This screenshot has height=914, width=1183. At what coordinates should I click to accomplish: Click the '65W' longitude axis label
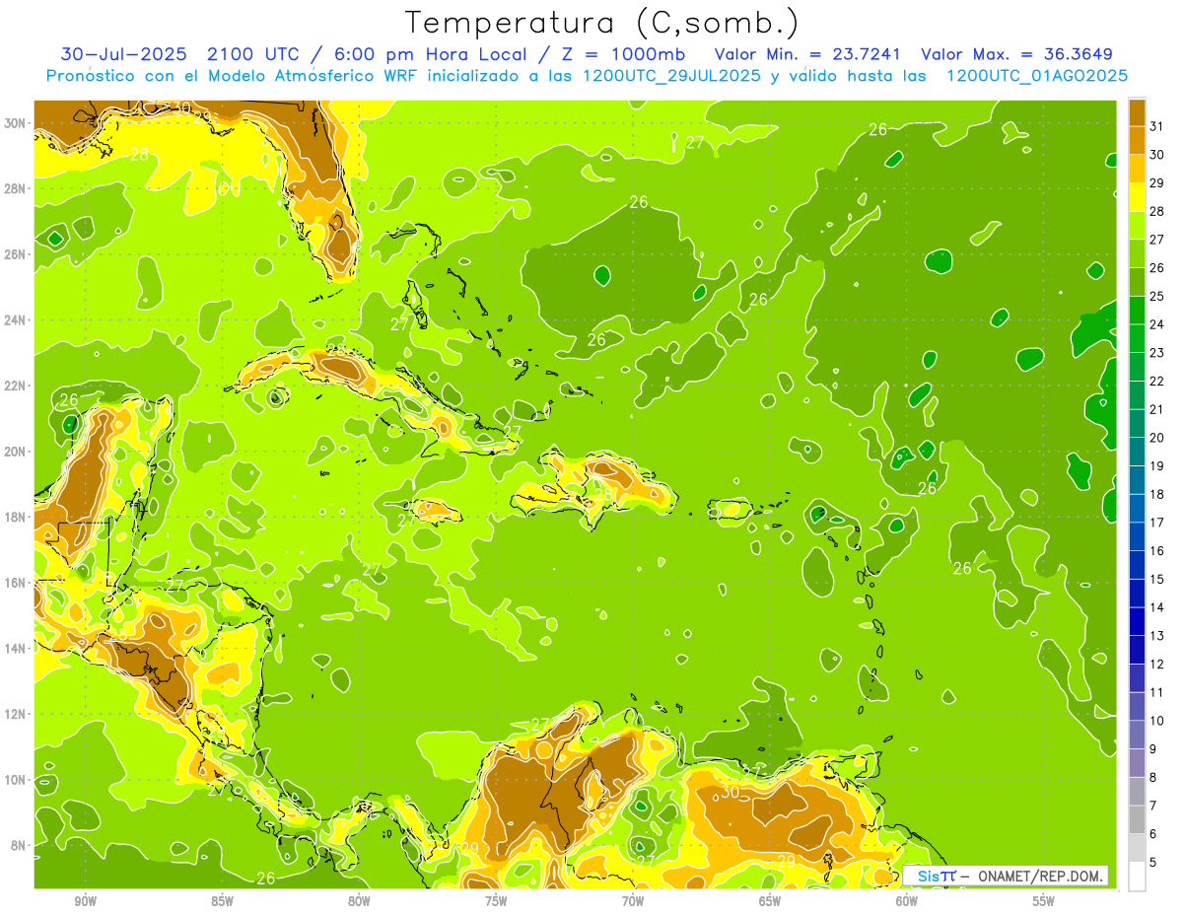click(770, 901)
